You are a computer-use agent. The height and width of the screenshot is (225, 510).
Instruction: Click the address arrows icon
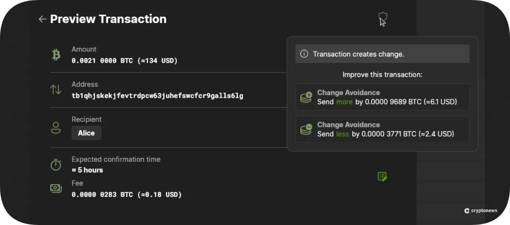tap(56, 90)
